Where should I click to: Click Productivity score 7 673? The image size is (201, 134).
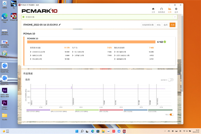[109, 48]
